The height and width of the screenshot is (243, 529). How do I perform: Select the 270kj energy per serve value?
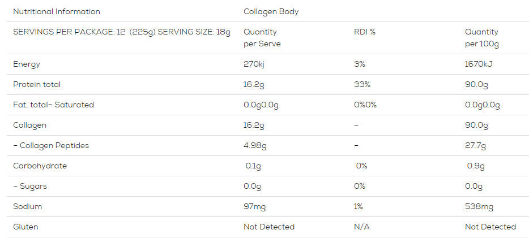point(254,64)
